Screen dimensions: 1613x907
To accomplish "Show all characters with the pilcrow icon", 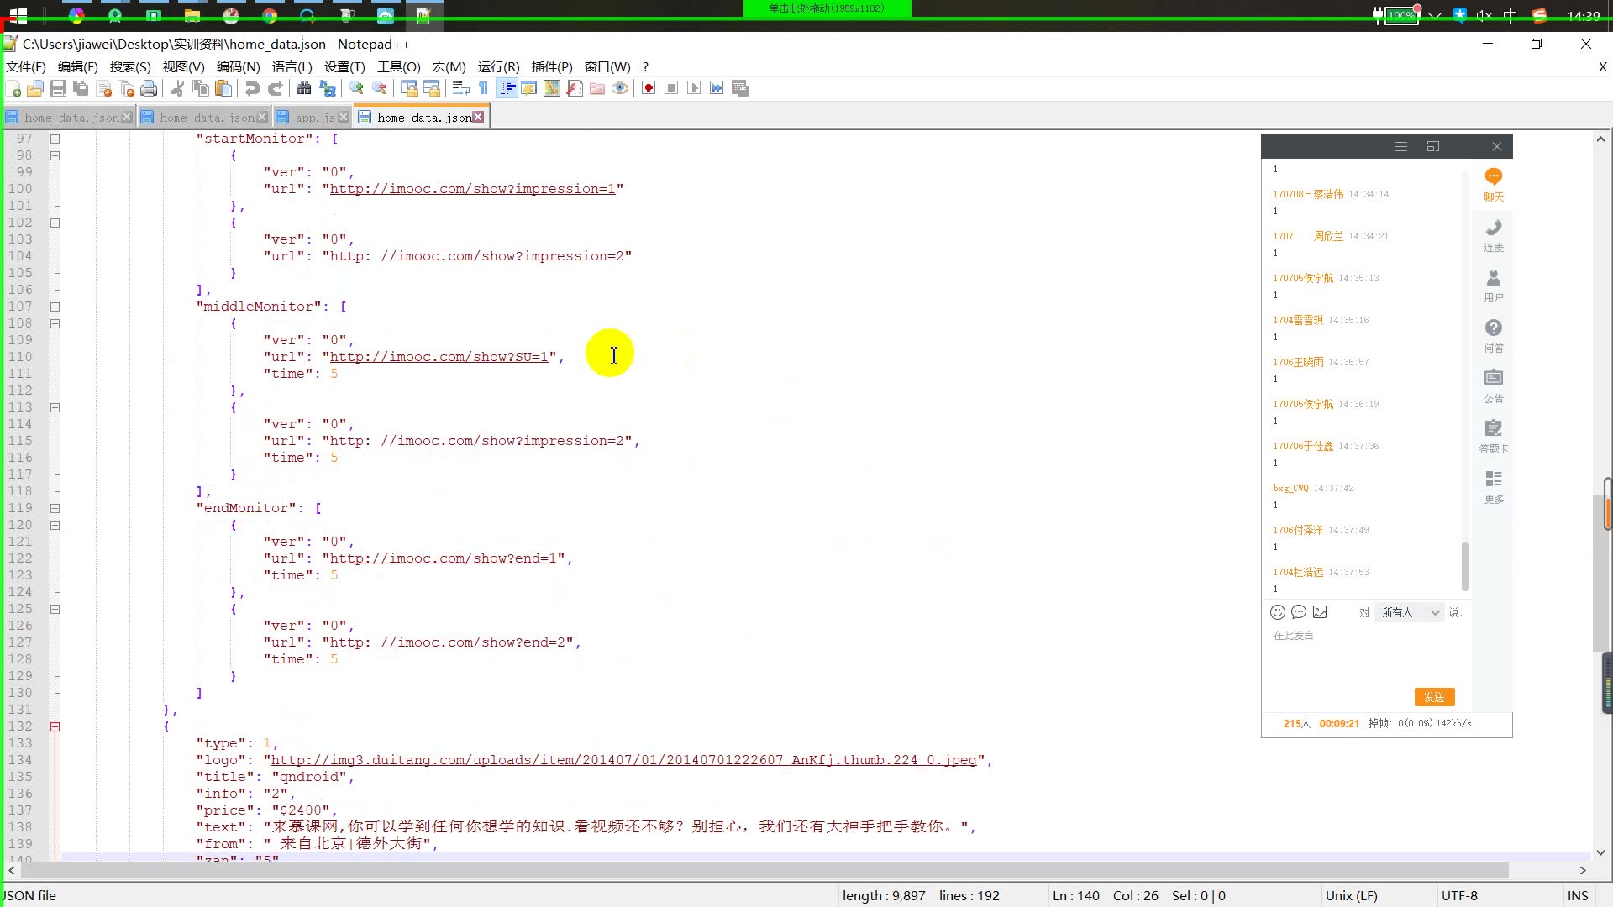I will [x=483, y=88].
